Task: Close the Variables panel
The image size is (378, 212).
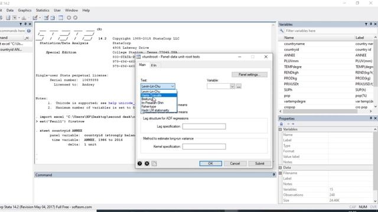Action: [x=376, y=24]
